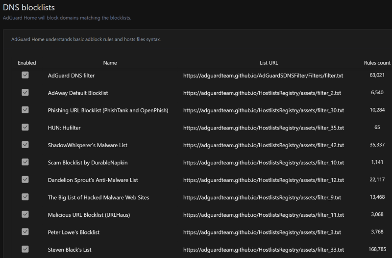Uncheck the HUN: Hufilter checkbox

pos(25,128)
